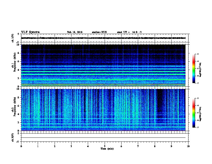
Task: Click the time axis tick label "8"
Action: (x=155, y=146)
